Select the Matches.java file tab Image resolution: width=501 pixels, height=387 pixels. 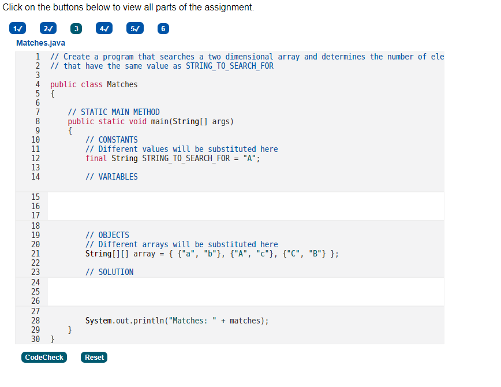40,43
